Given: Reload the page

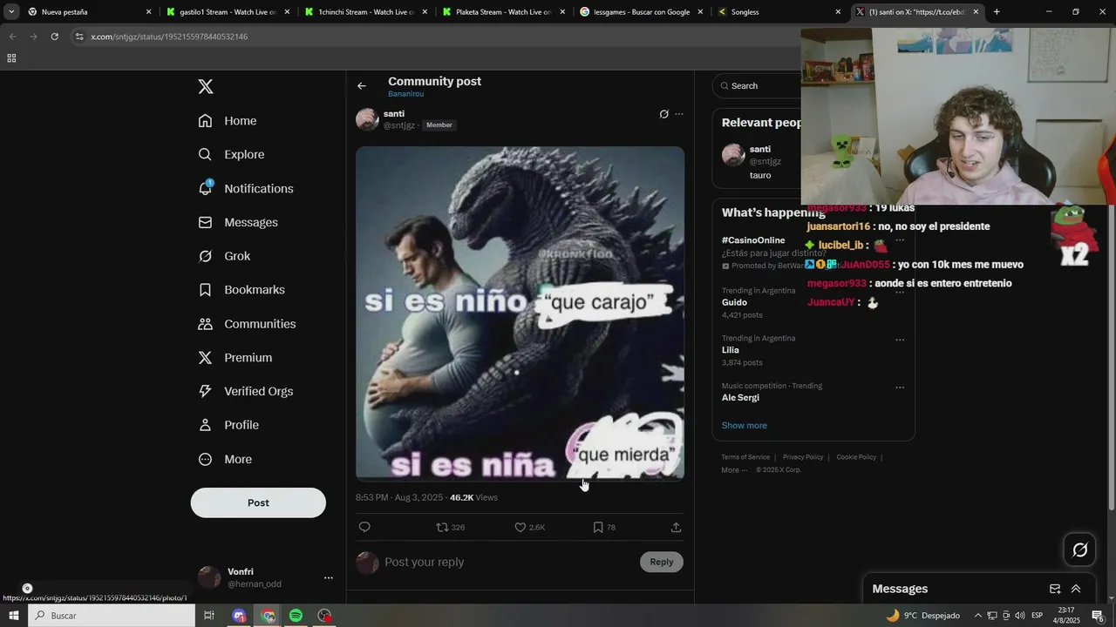Looking at the screenshot, I should tap(54, 37).
